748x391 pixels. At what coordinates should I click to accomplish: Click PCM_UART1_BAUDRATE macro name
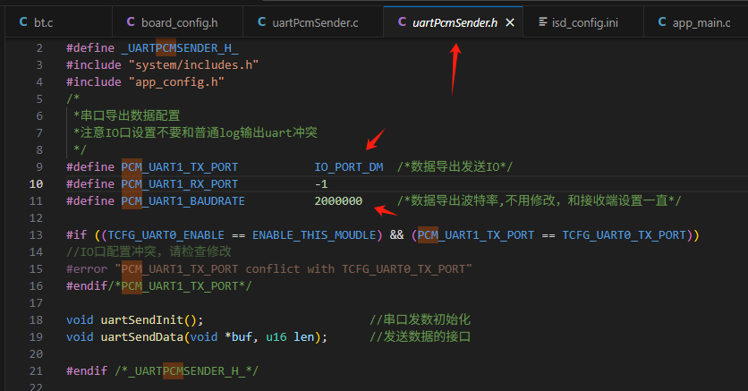point(183,200)
